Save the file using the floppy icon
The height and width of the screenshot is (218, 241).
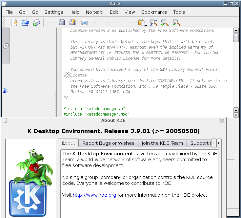pos(62,22)
